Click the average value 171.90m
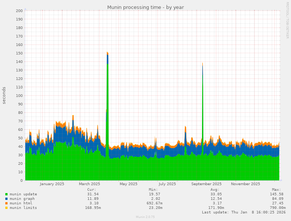 click(216, 208)
